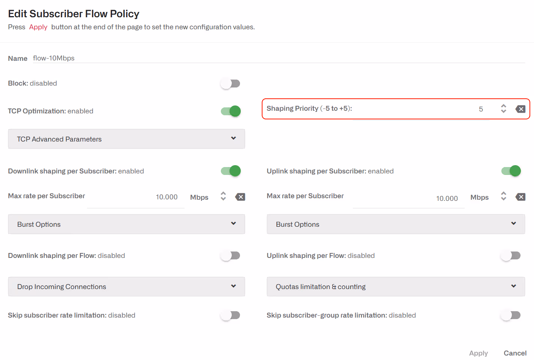Clear the Shaping Priority value

520,109
